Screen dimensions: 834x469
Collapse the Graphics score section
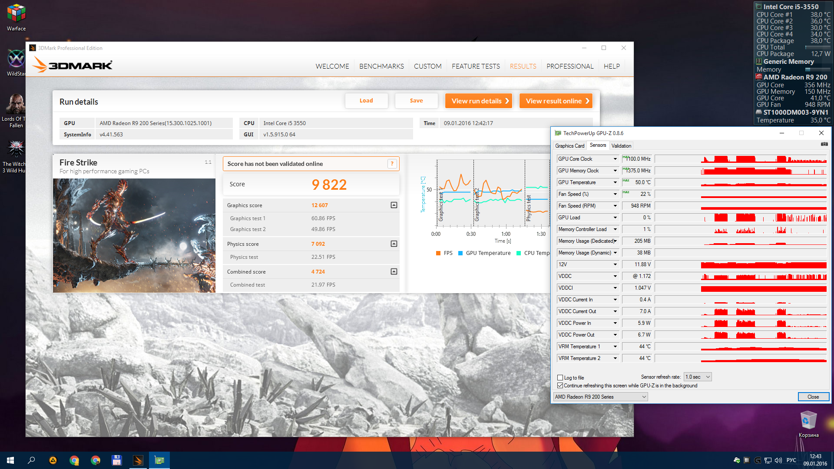pos(394,205)
